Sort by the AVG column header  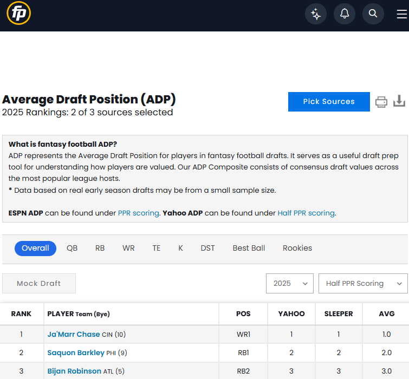tap(387, 314)
